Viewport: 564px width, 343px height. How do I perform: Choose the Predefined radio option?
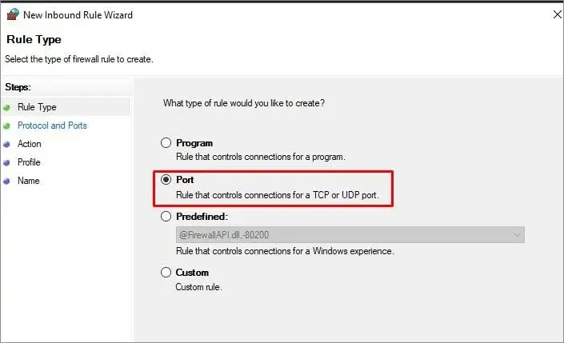(166, 216)
